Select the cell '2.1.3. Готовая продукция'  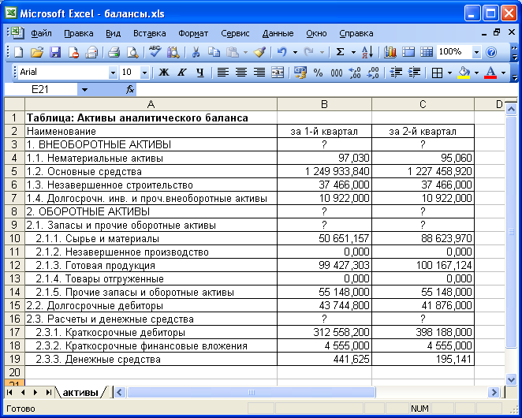[x=151, y=266]
